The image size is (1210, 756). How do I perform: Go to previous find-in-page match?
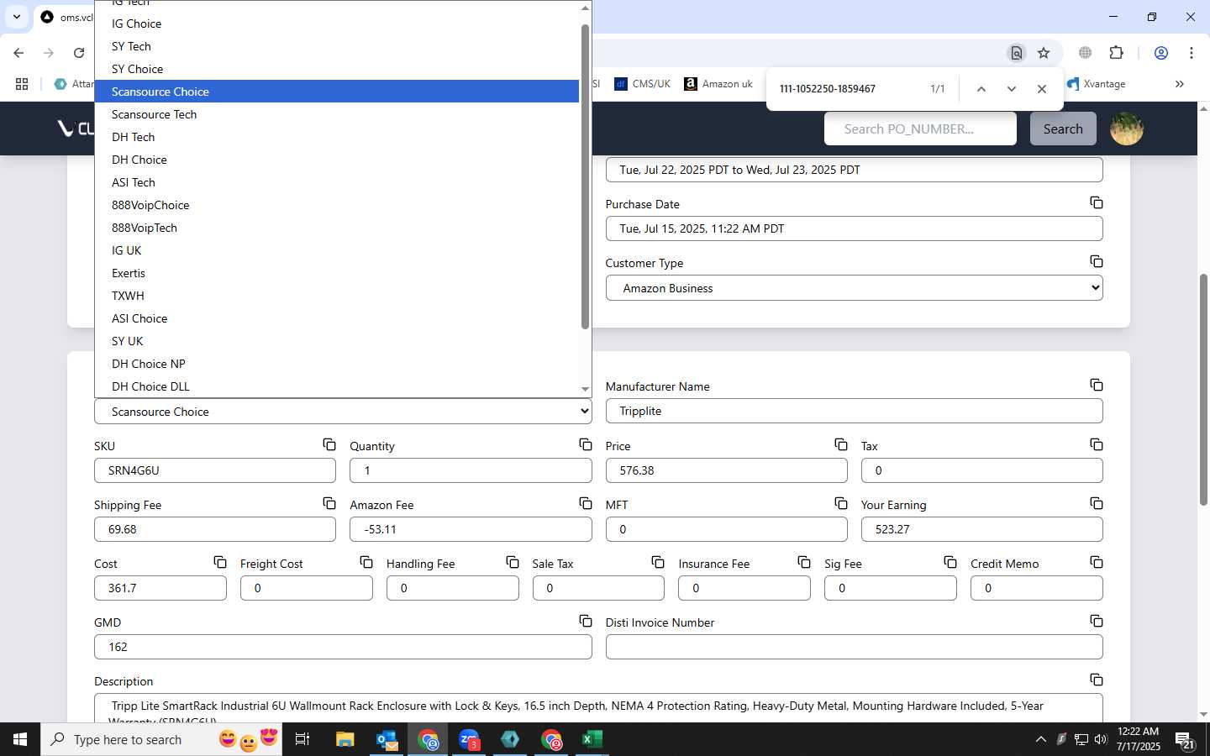pos(981,89)
